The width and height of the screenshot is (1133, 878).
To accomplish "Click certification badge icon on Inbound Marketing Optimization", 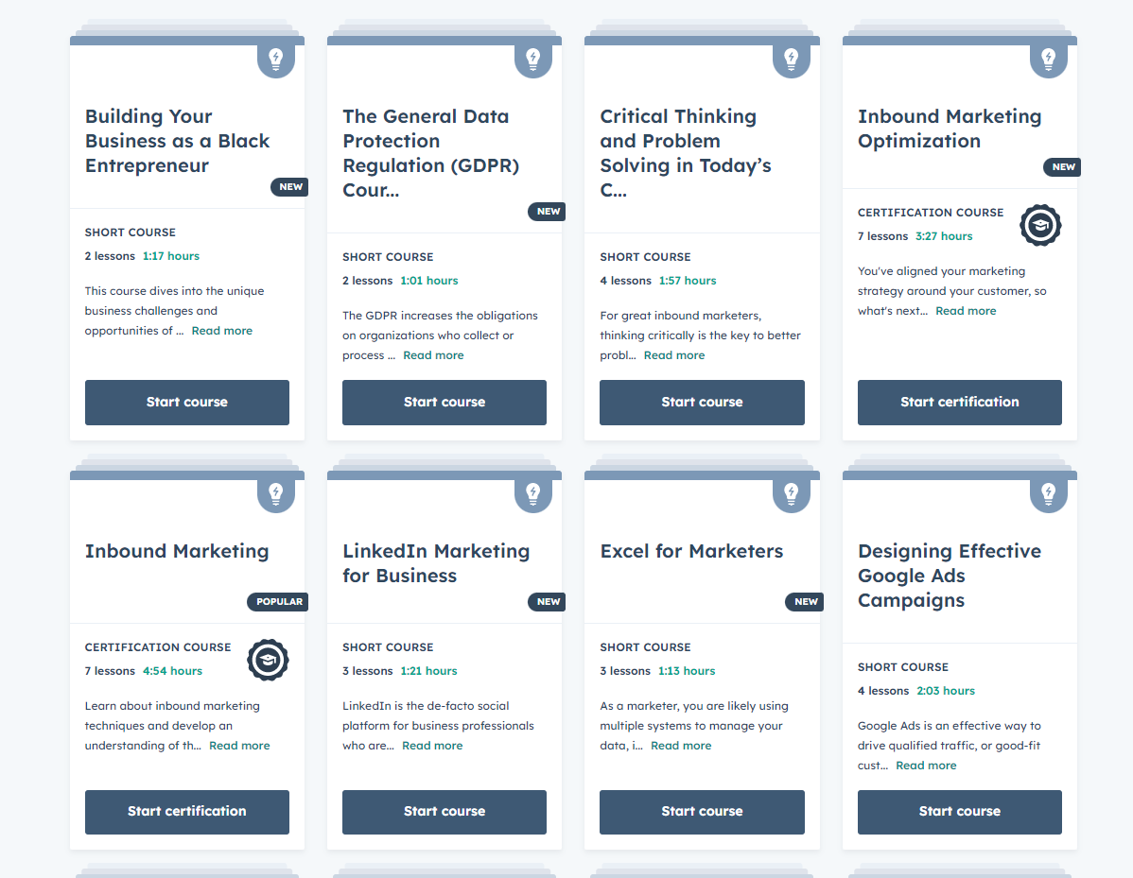I will pyautogui.click(x=1040, y=226).
